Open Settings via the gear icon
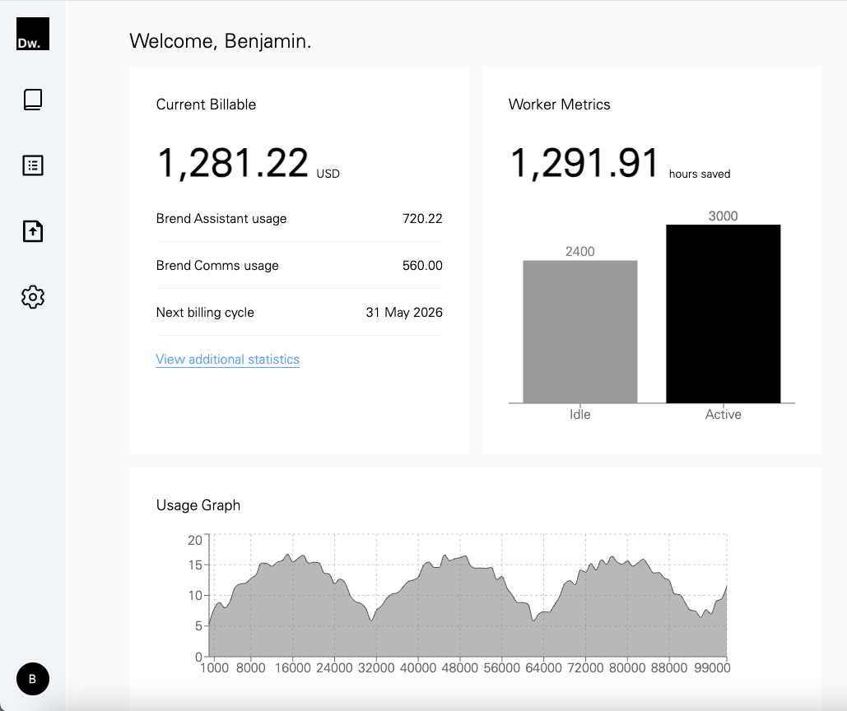This screenshot has height=711, width=847. coord(32,296)
